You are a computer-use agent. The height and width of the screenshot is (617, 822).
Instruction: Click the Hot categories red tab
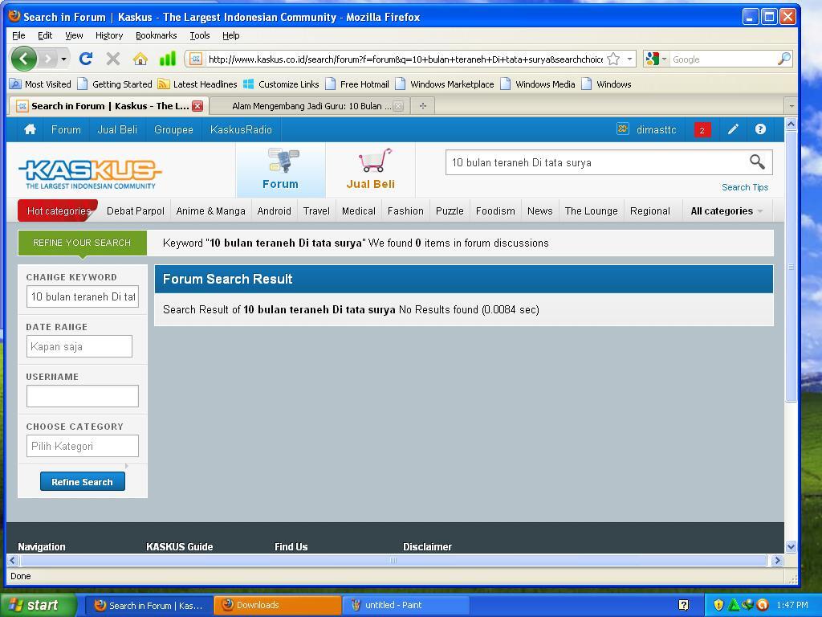[x=58, y=211]
